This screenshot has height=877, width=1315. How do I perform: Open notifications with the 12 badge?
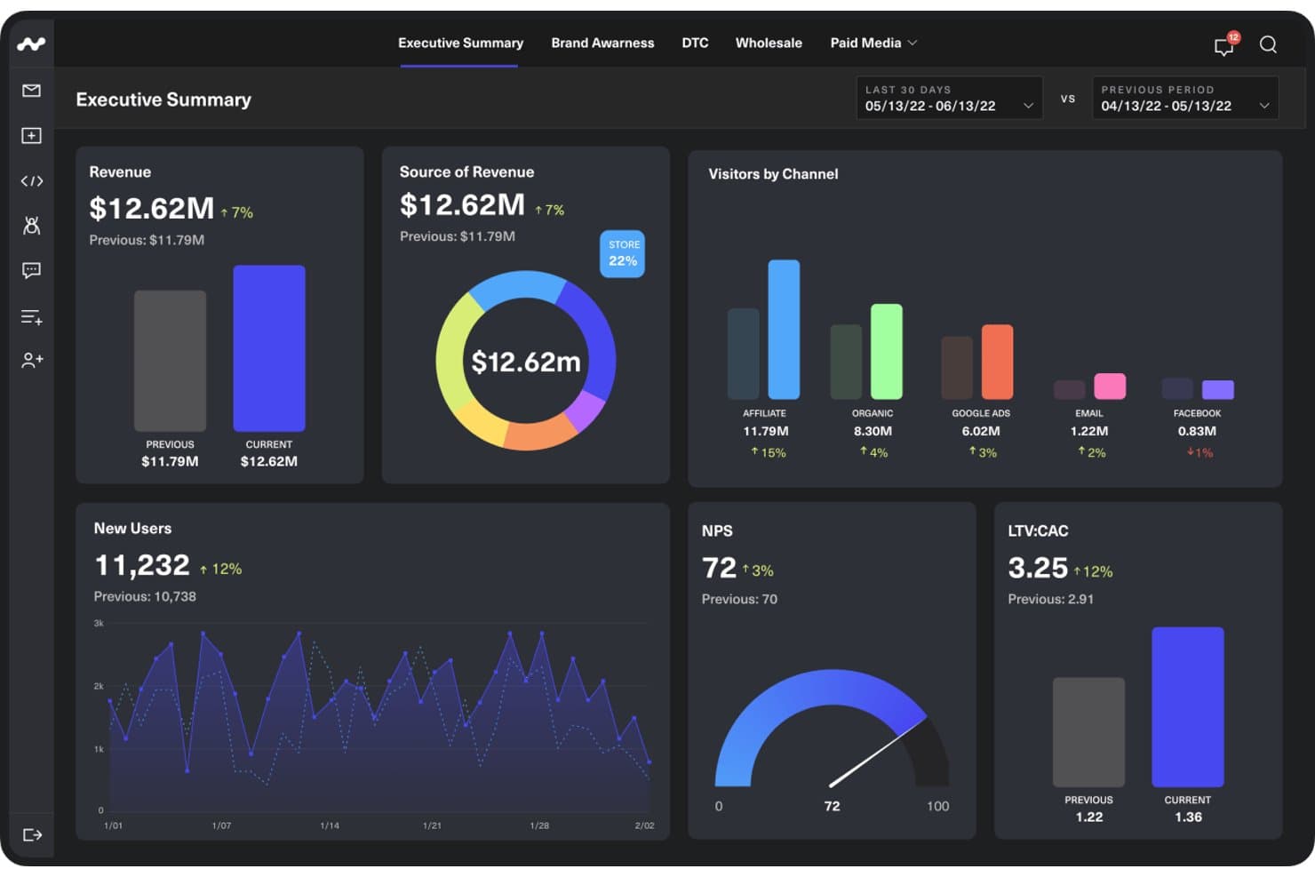click(x=1225, y=44)
